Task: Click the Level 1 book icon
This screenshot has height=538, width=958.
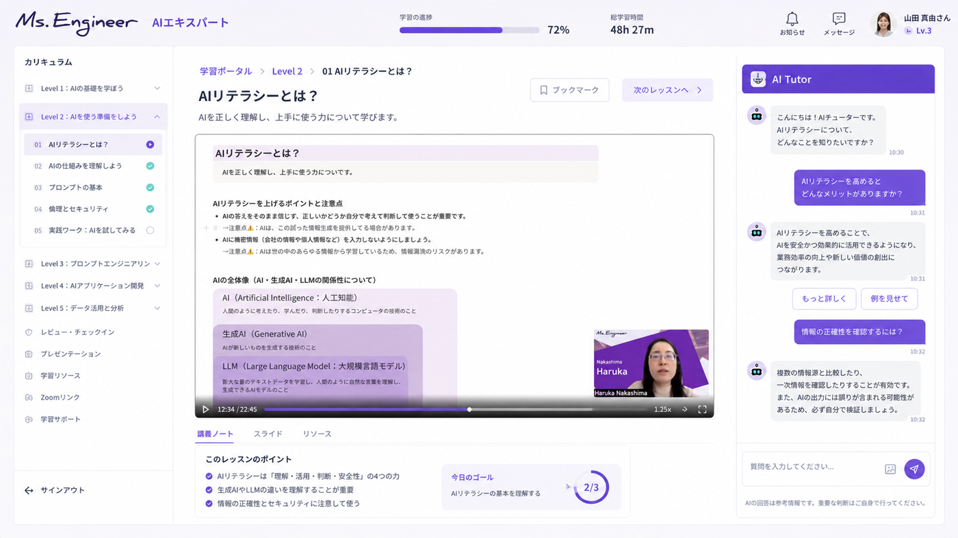Action: (29, 88)
